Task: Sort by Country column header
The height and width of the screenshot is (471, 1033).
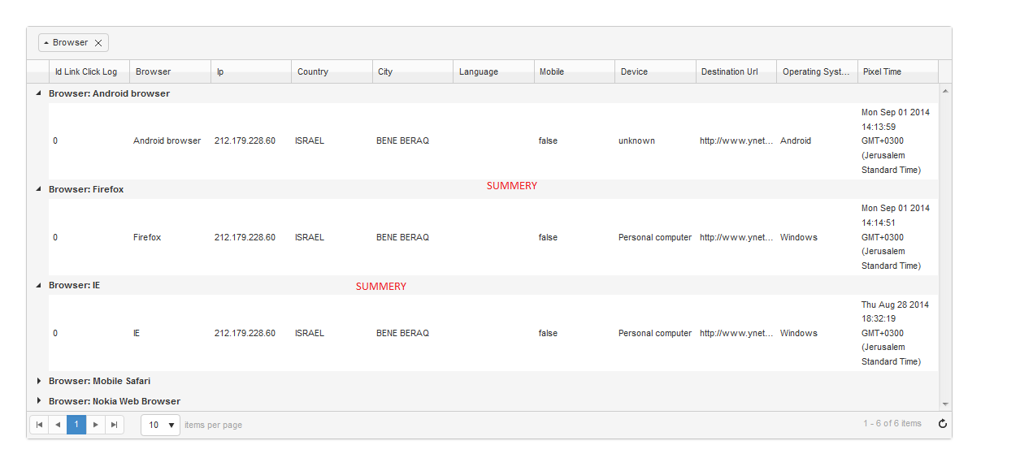Action: coord(313,71)
